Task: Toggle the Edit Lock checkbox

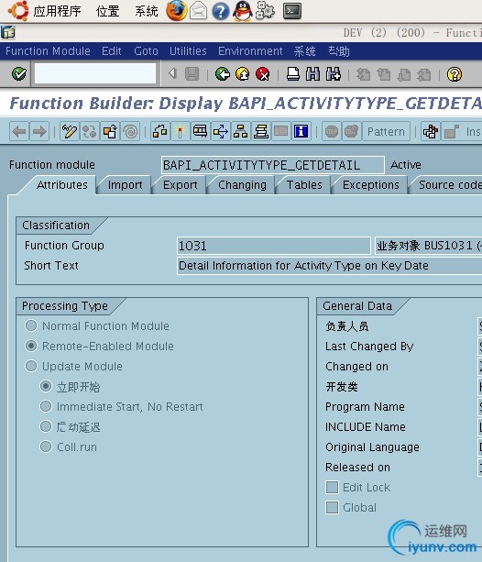Action: (332, 487)
